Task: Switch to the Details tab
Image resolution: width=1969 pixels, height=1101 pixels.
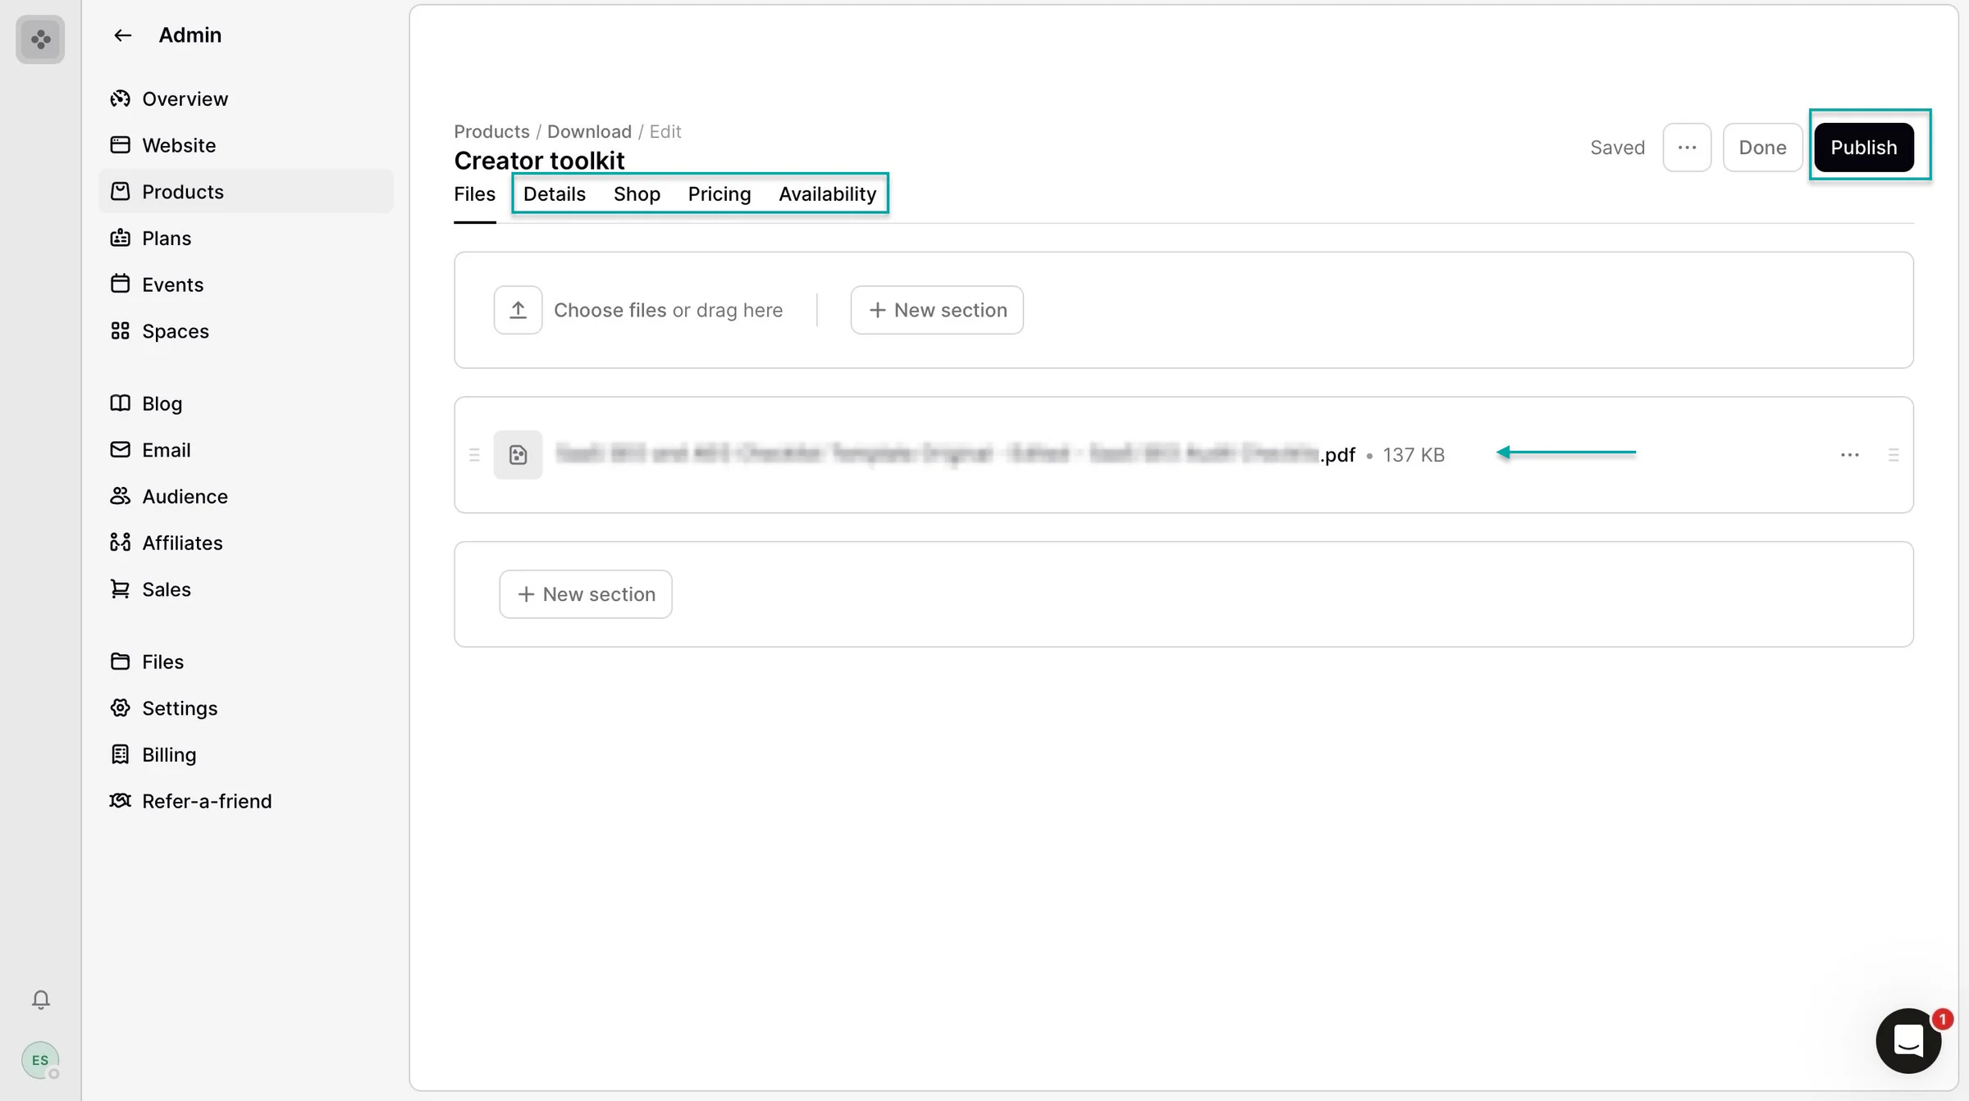Action: [x=555, y=194]
